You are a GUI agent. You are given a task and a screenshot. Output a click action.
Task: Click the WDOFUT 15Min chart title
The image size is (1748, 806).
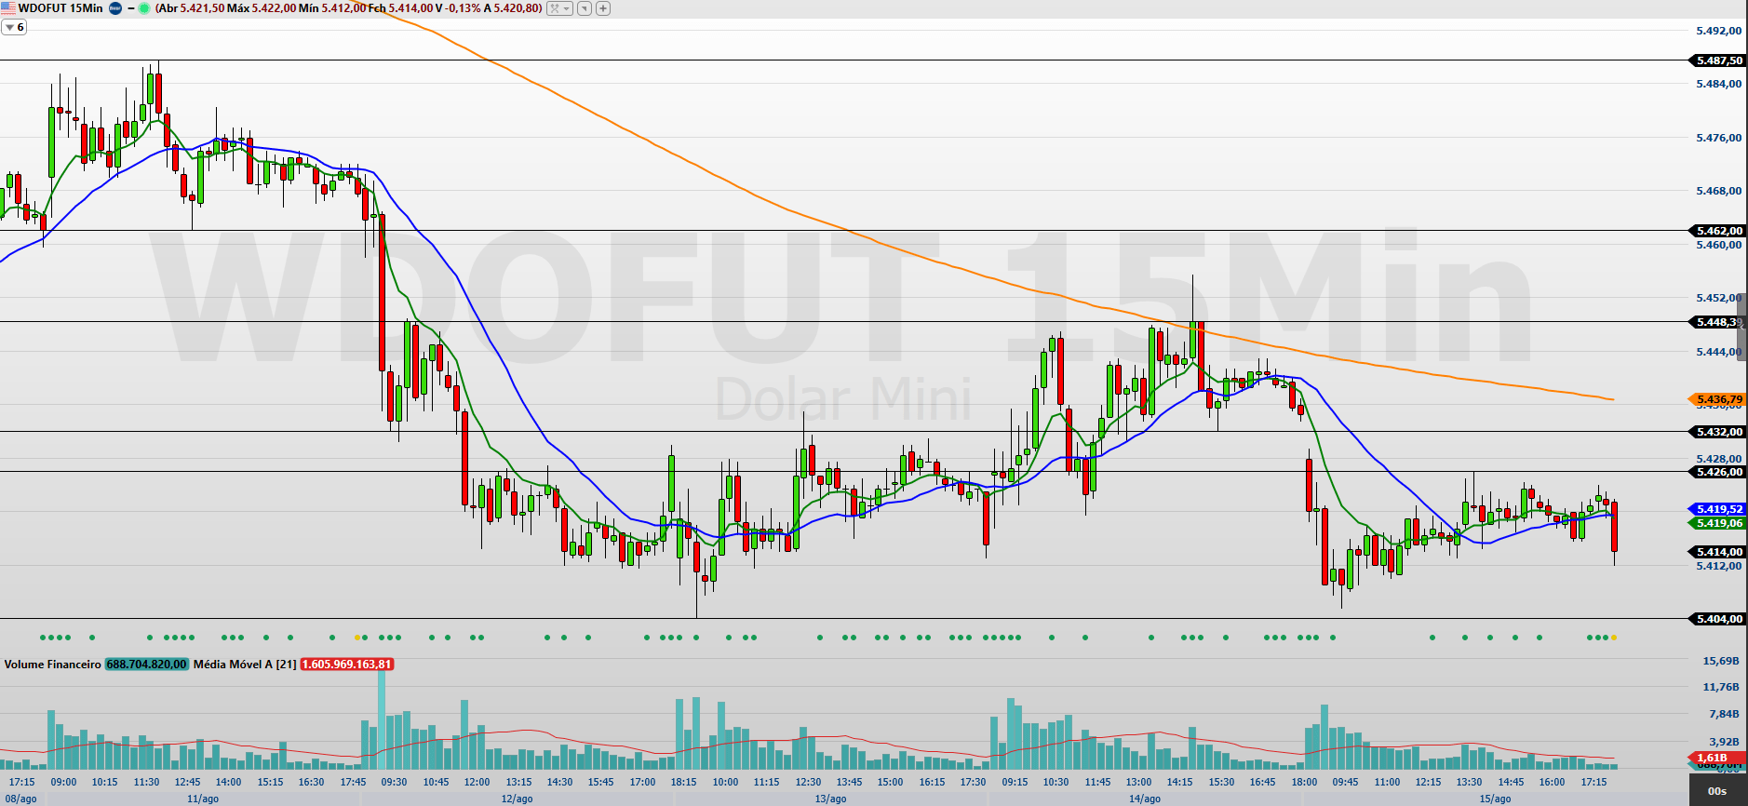[x=61, y=8]
